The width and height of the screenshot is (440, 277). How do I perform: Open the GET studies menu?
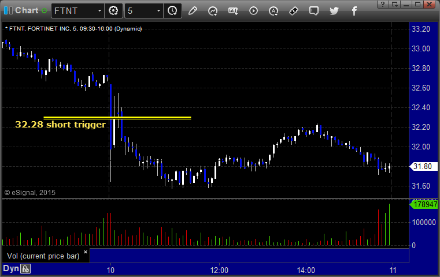(x=233, y=11)
